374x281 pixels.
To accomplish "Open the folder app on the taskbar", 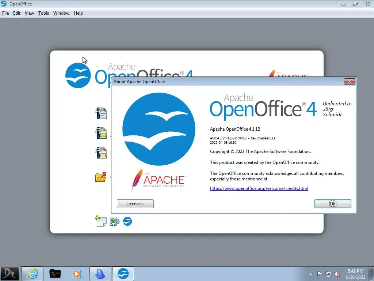I will point(55,274).
